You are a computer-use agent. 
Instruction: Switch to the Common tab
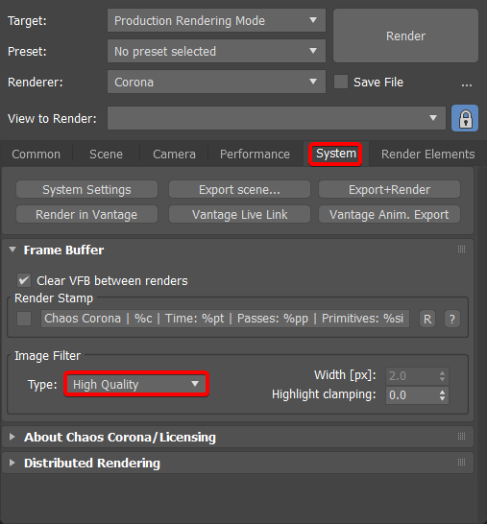37,155
